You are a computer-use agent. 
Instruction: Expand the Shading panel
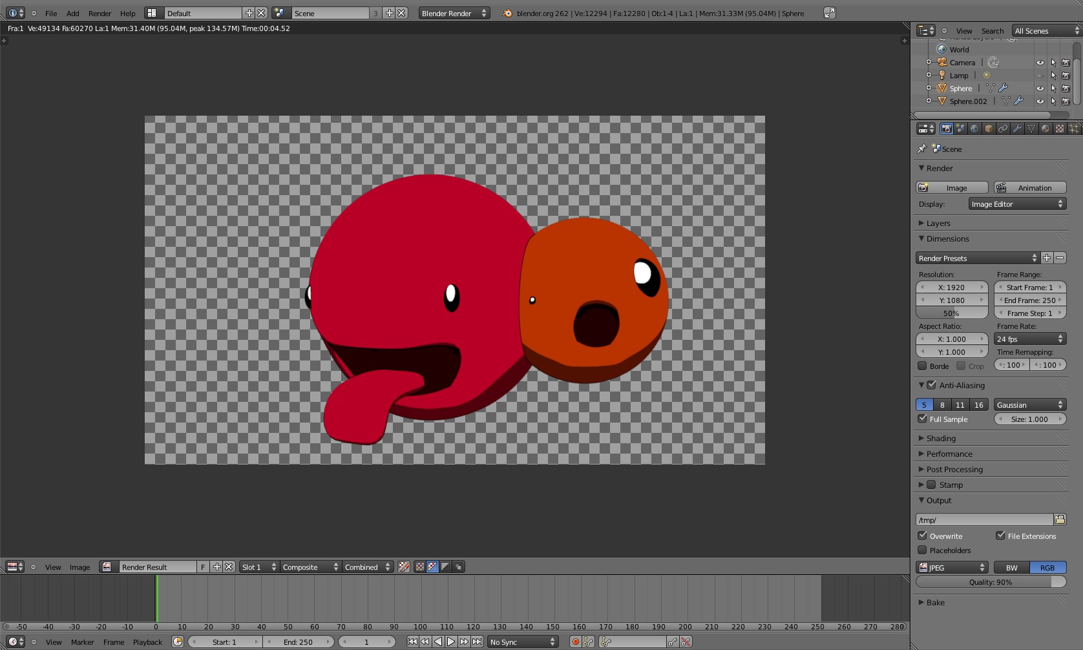click(921, 438)
